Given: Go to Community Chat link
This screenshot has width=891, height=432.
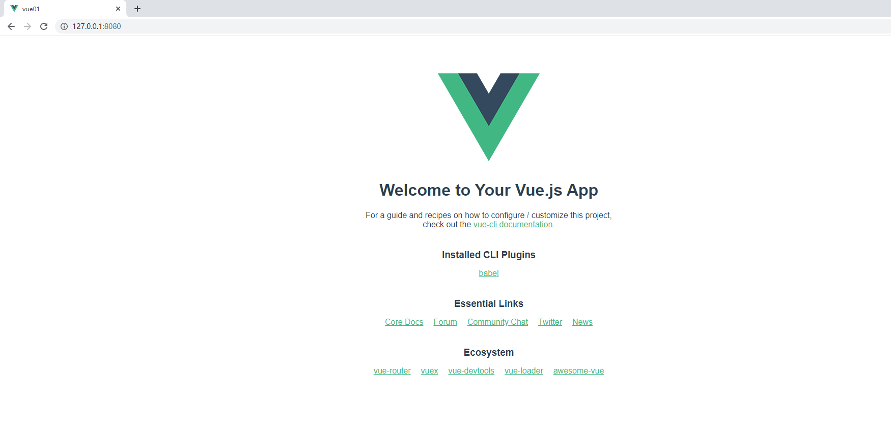Looking at the screenshot, I should click(x=498, y=322).
